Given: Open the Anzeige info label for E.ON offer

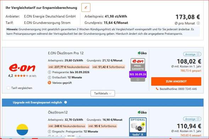Looking at the screenshot, I should point(192,54).
